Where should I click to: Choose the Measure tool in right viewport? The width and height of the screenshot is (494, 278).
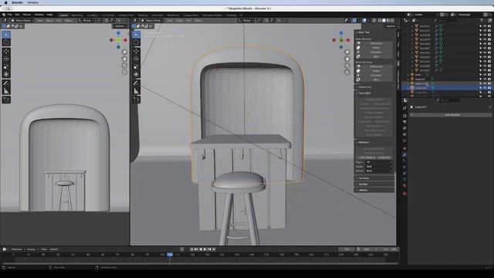pos(136,91)
